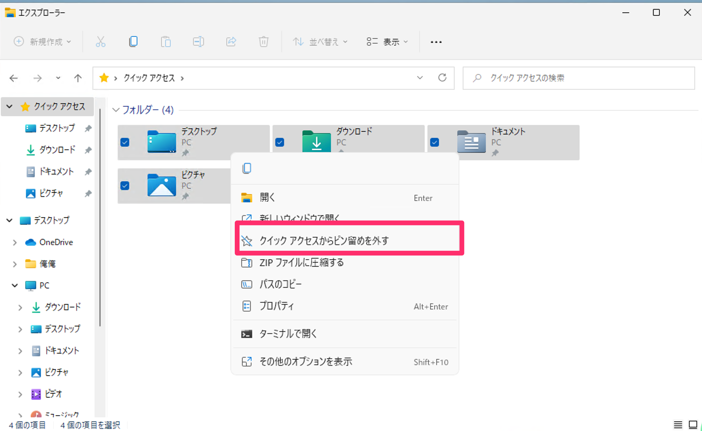Expand address bar history dropdown
The image size is (702, 431).
(x=420, y=78)
